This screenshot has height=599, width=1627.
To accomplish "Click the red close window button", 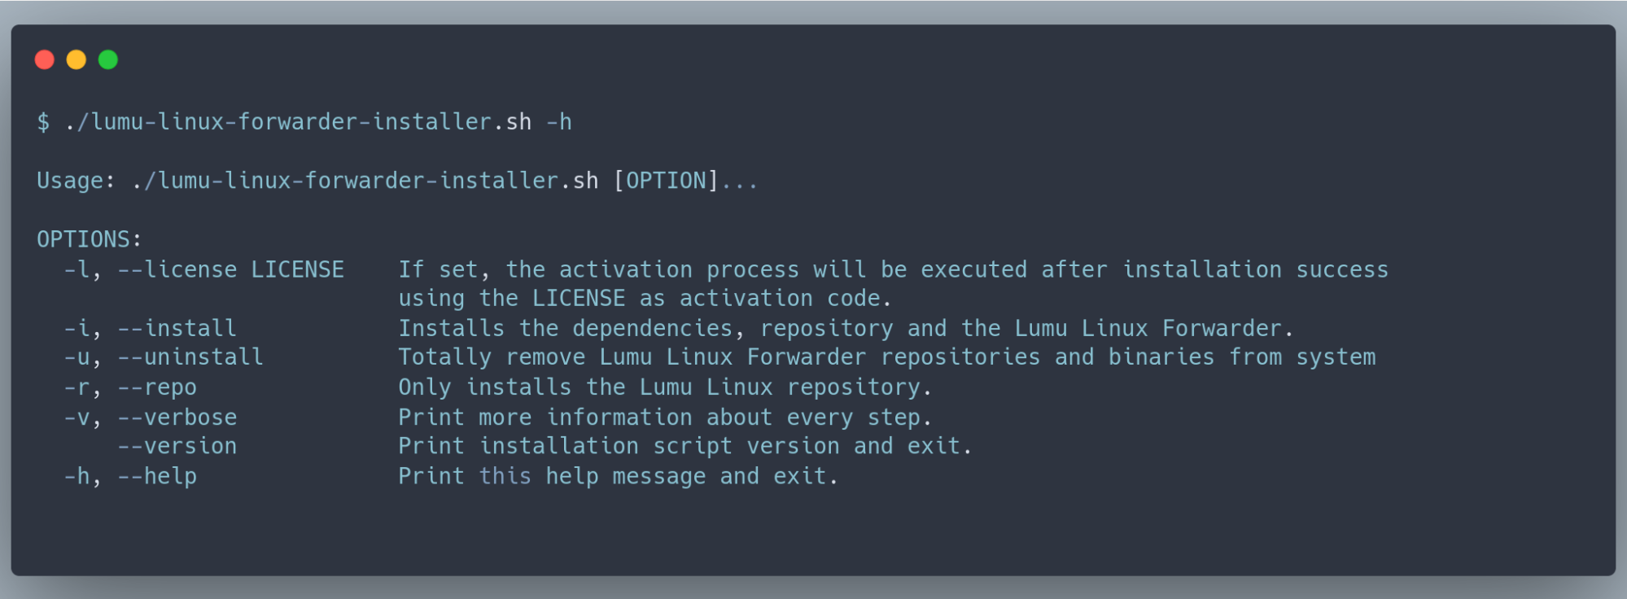I will tap(45, 59).
